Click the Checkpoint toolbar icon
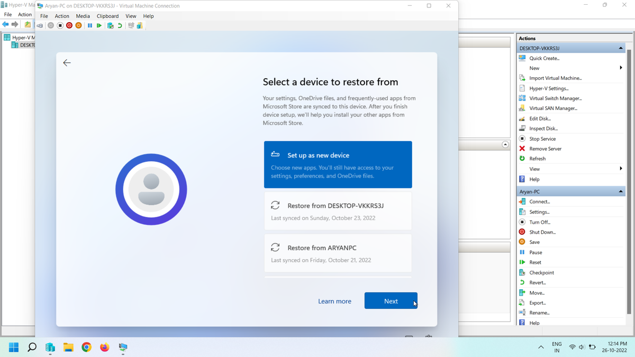 point(111,25)
